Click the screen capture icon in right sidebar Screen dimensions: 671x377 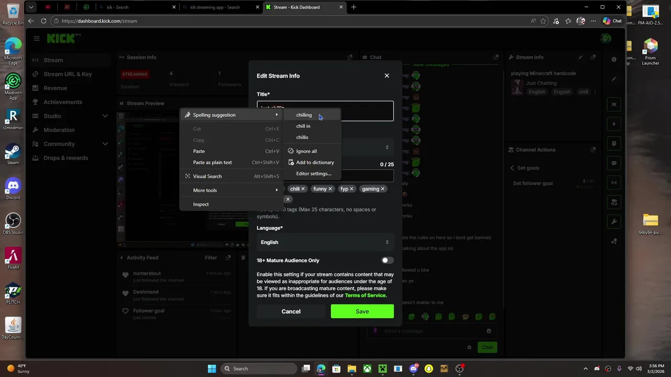614,104
